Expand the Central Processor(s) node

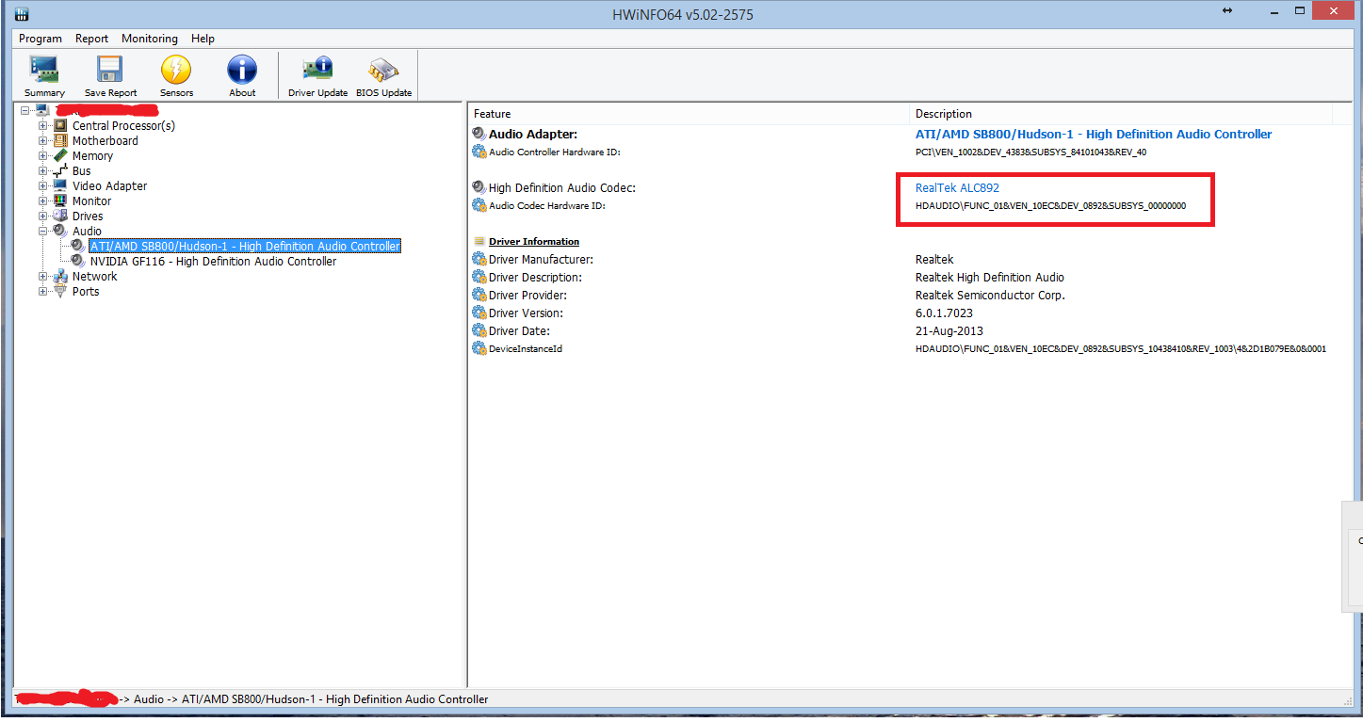click(42, 125)
